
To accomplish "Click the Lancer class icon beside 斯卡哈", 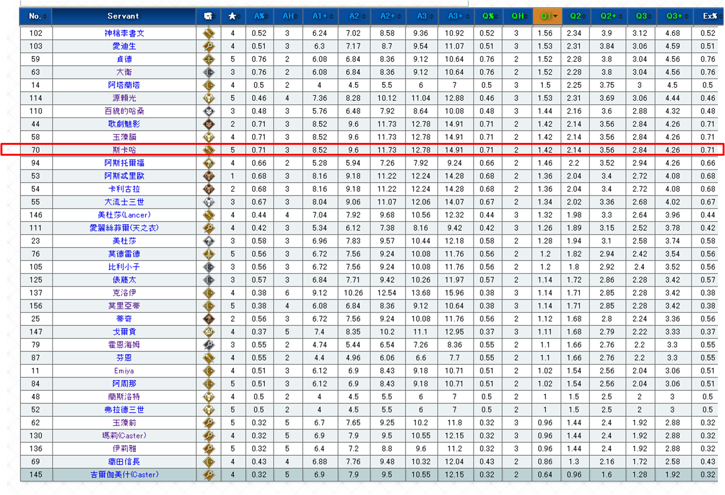I will [x=209, y=150].
